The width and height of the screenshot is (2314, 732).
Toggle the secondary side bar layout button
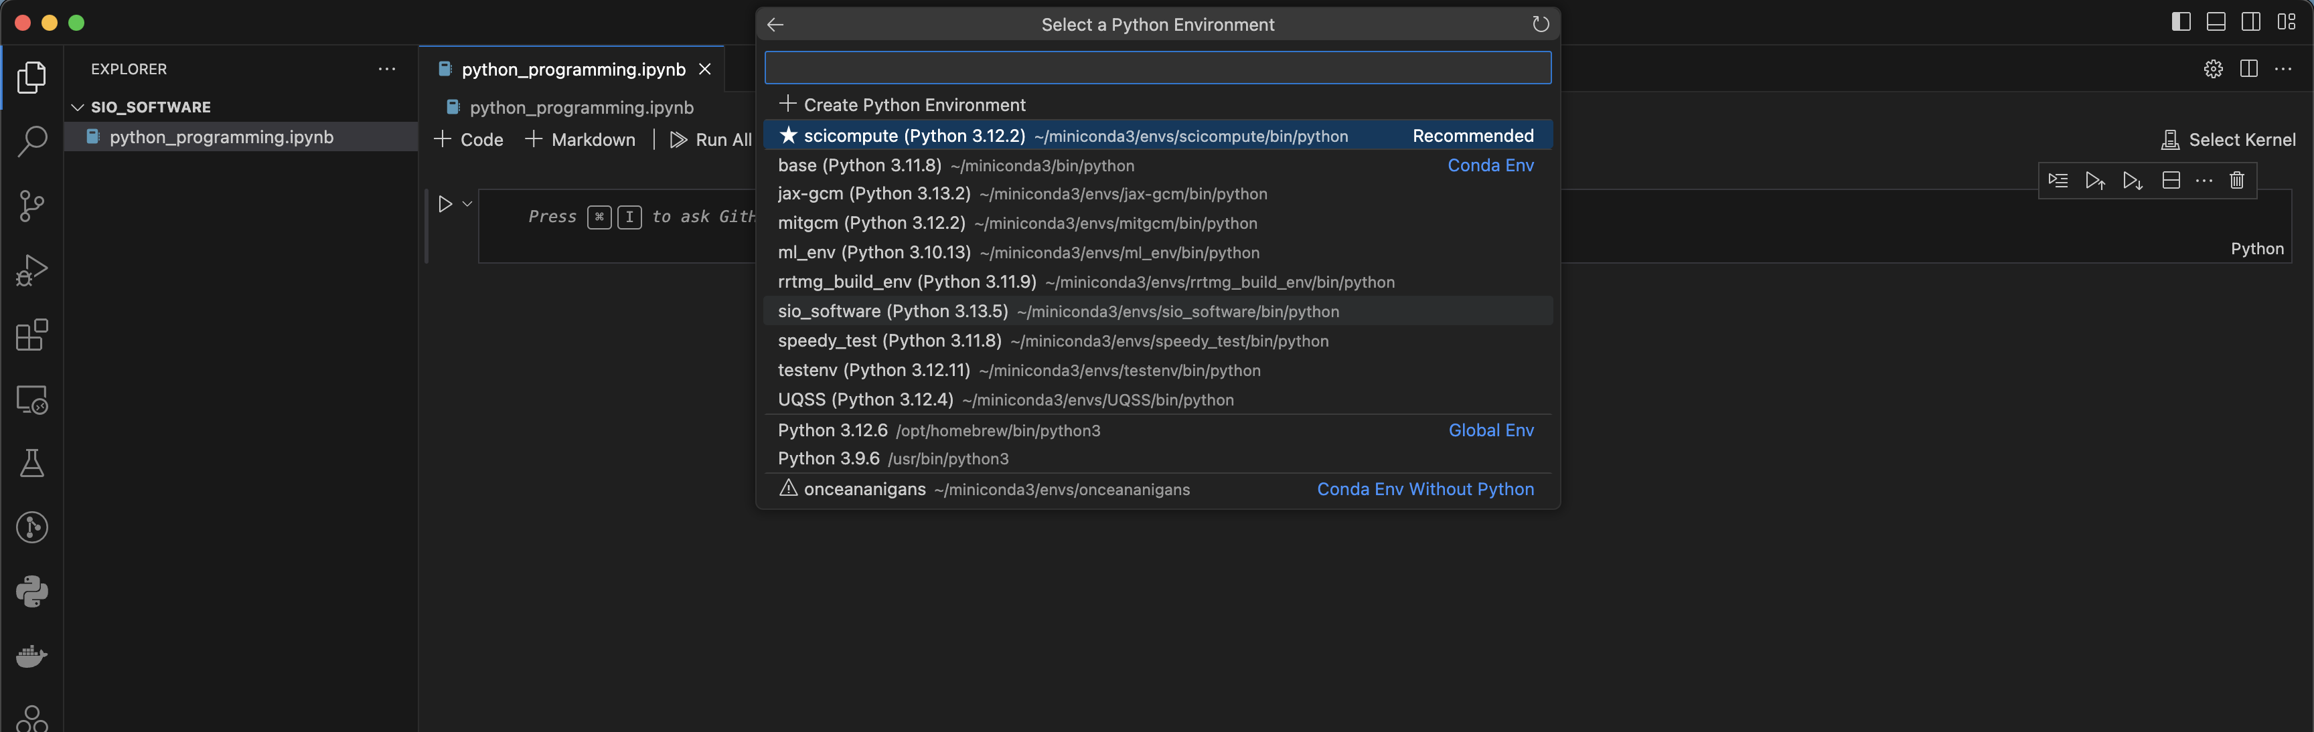click(2251, 23)
